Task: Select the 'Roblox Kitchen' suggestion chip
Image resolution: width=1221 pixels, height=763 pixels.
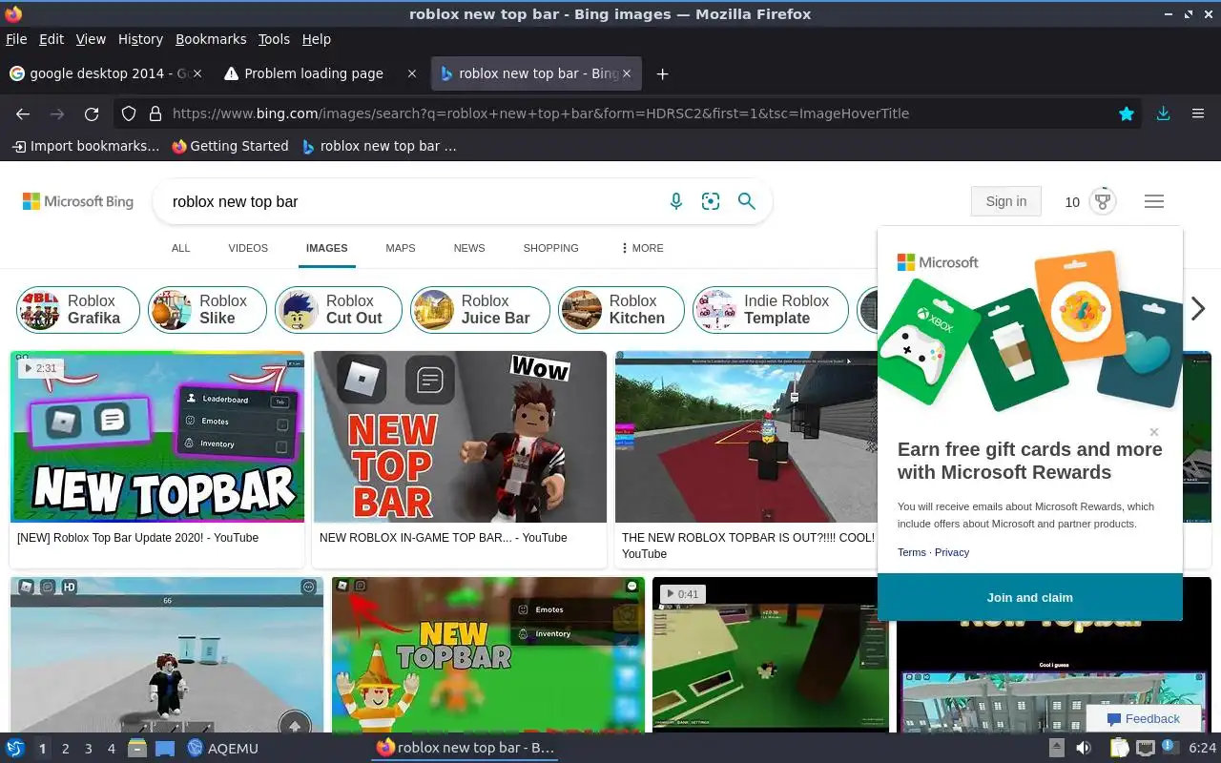Action: pos(621,310)
